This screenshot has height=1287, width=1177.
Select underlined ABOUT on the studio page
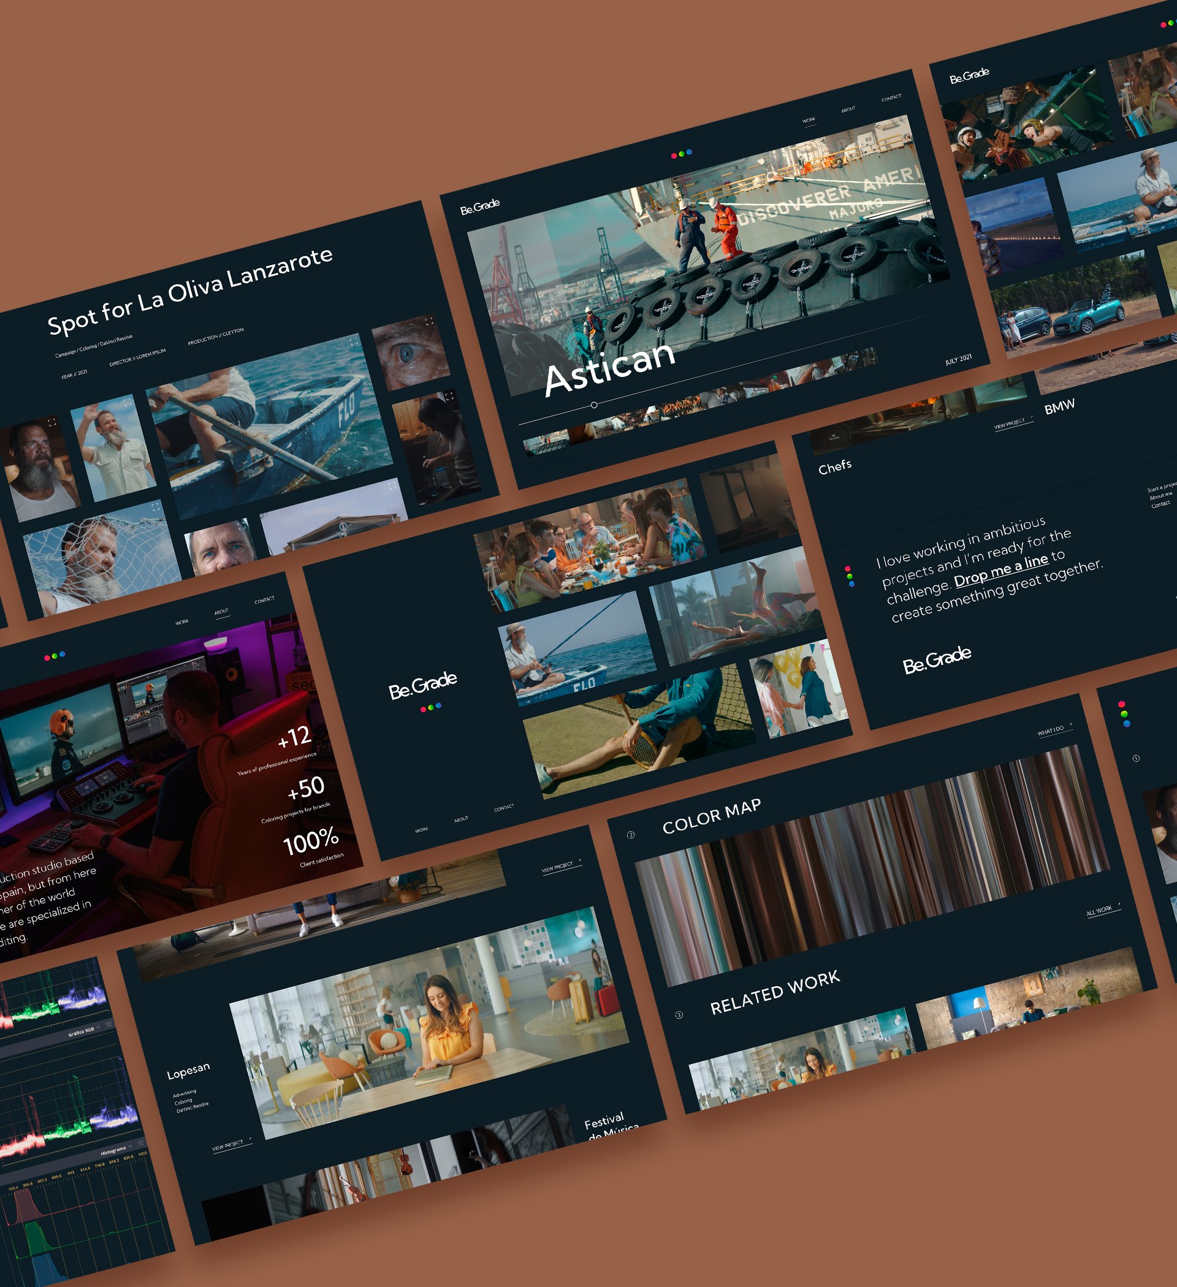tap(221, 612)
